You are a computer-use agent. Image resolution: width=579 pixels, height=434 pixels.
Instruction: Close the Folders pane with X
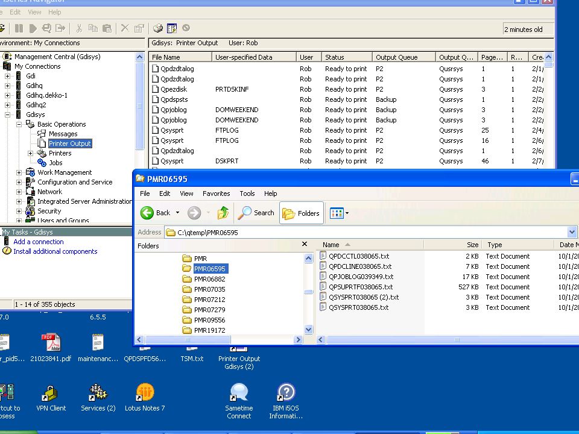click(305, 244)
